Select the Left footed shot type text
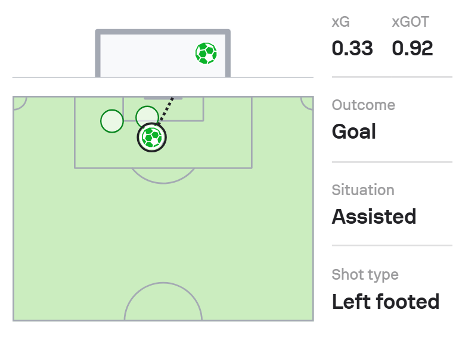 pos(385,301)
